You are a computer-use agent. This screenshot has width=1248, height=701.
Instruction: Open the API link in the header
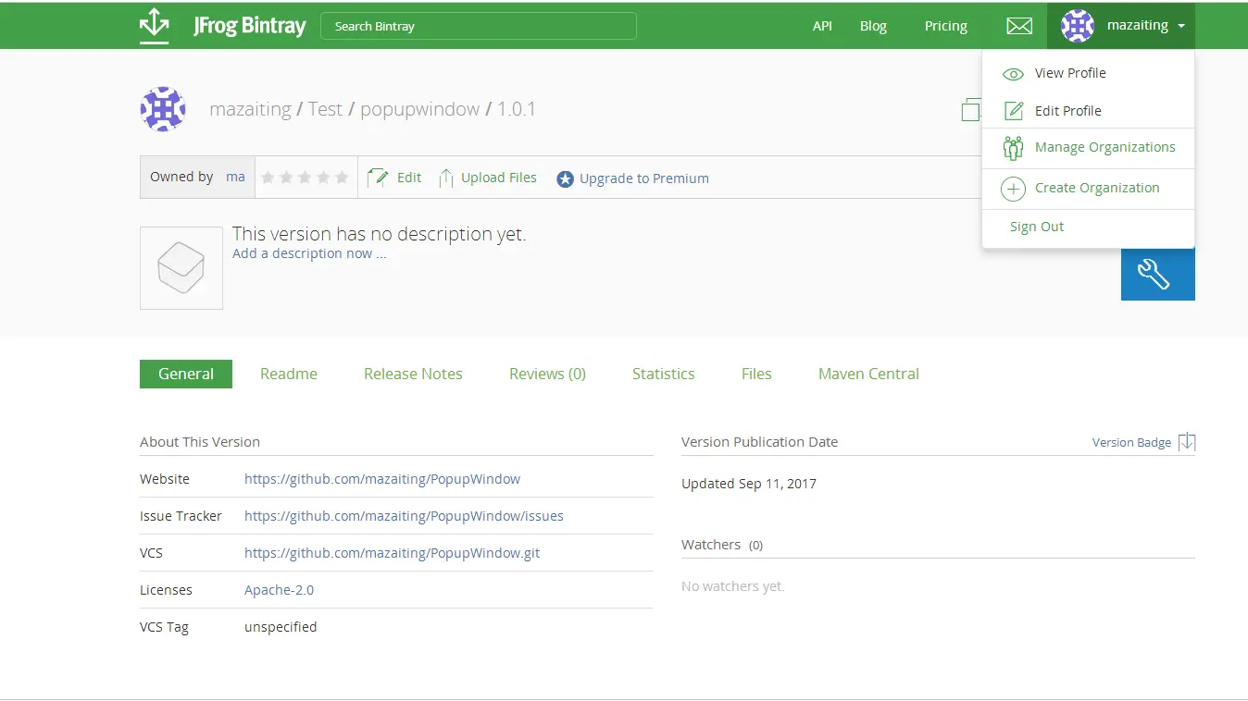[822, 26]
